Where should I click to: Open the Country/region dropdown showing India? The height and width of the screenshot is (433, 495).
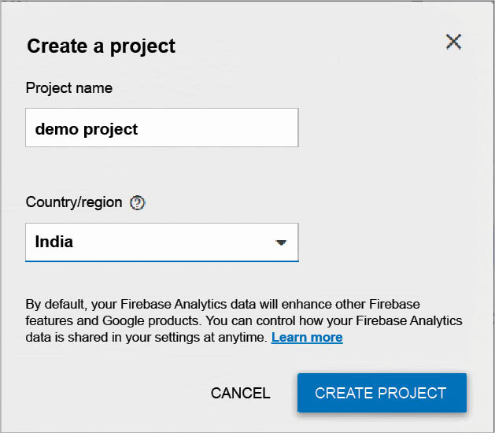pos(161,242)
